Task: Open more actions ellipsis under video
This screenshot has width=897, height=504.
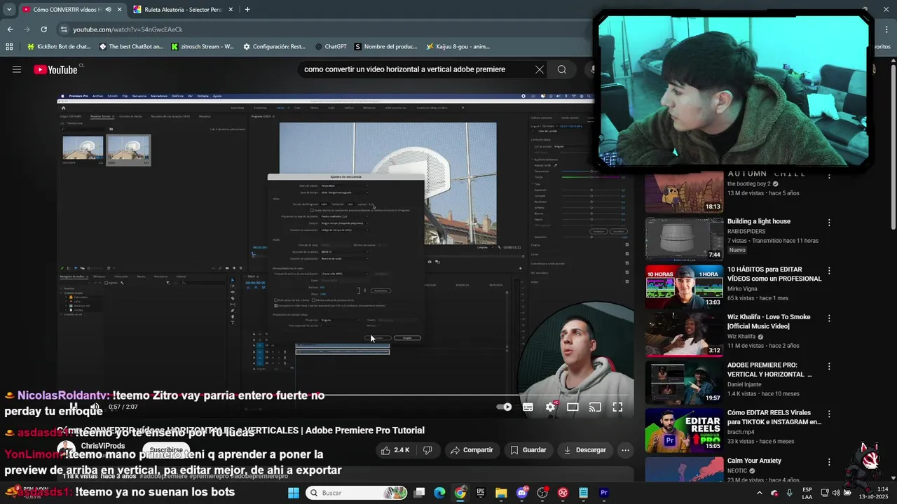Action: coord(625,450)
